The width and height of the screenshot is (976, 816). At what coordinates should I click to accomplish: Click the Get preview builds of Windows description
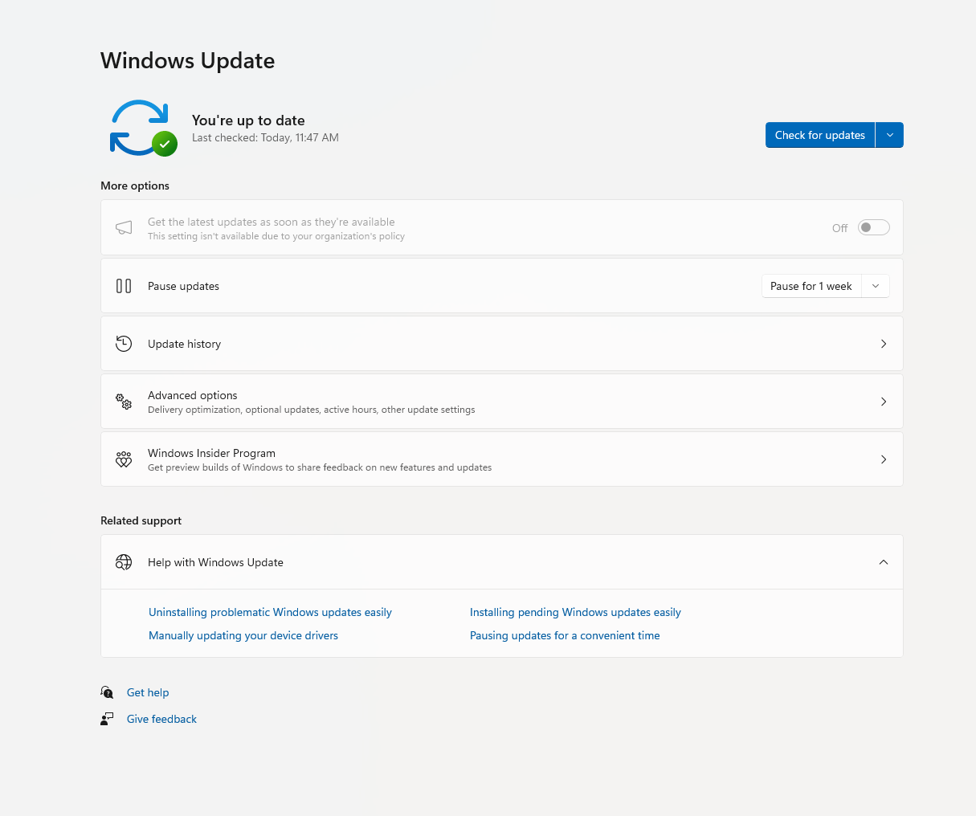click(x=320, y=467)
